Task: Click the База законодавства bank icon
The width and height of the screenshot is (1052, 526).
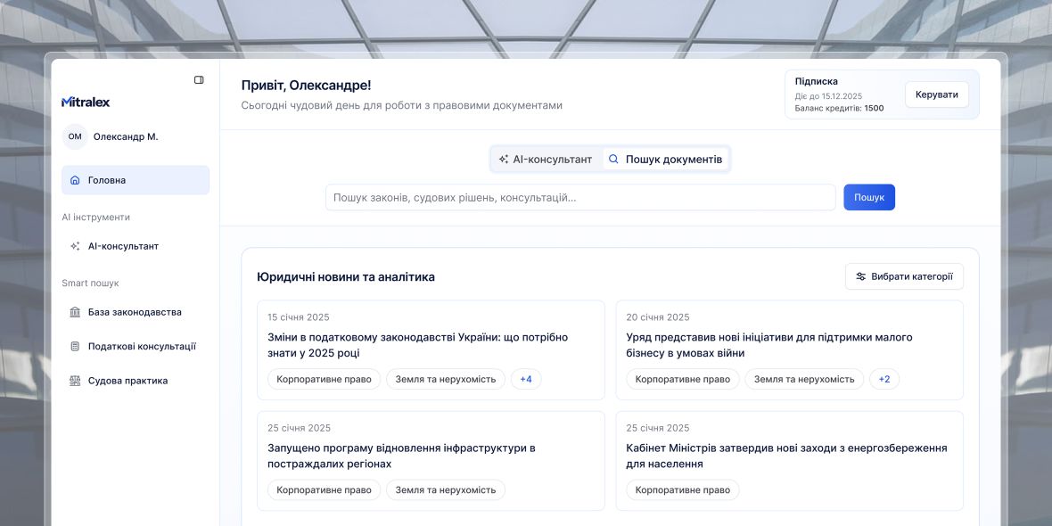Action: (x=77, y=311)
